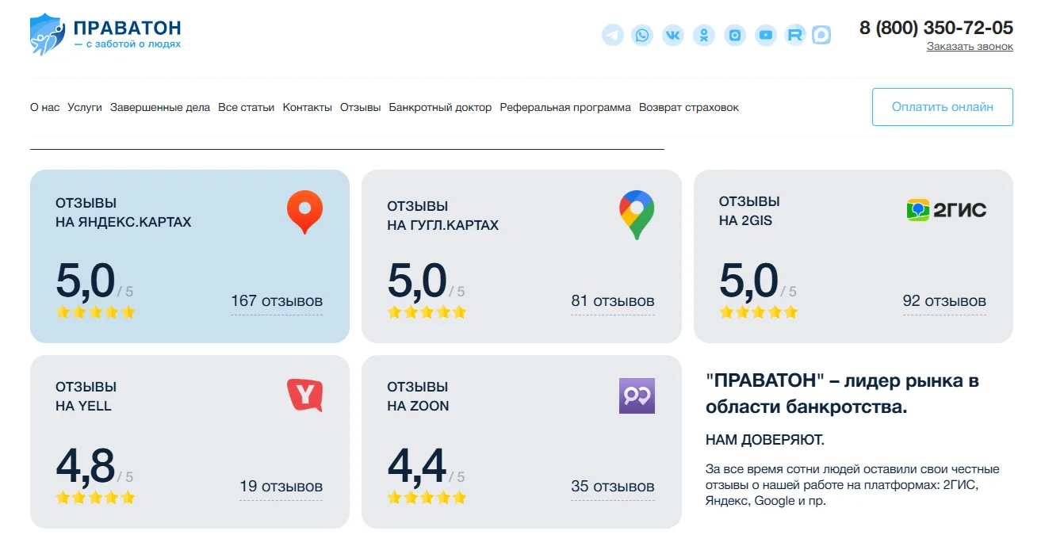This screenshot has width=1041, height=554.
Task: Go to 'Завершенные дела' page
Action: point(160,107)
